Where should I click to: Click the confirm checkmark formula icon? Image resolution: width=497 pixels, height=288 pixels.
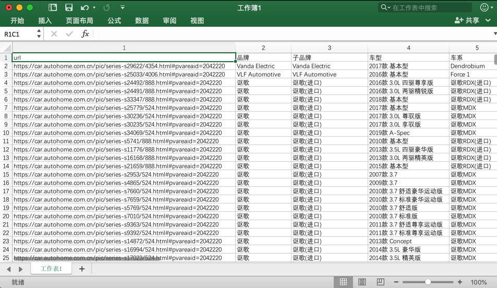[69, 33]
